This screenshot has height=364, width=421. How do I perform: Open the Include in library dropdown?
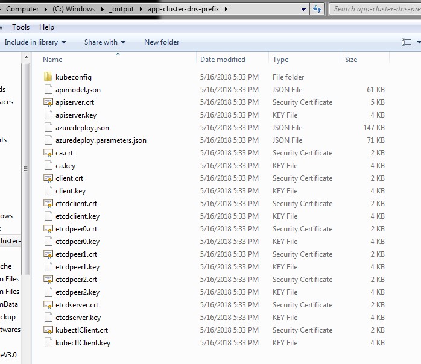click(35, 42)
